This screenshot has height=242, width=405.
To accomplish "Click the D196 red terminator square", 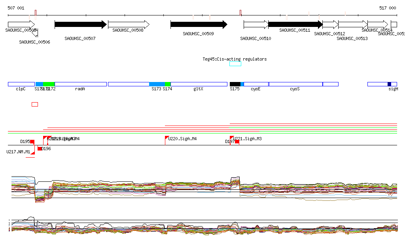I will 40,149.
